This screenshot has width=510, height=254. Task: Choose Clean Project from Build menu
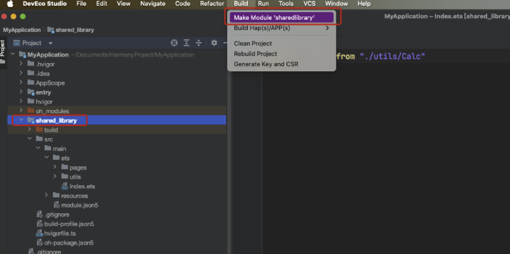click(x=253, y=43)
